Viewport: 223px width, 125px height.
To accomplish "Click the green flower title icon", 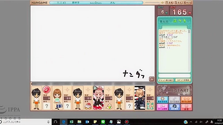I will [x=150, y=106].
